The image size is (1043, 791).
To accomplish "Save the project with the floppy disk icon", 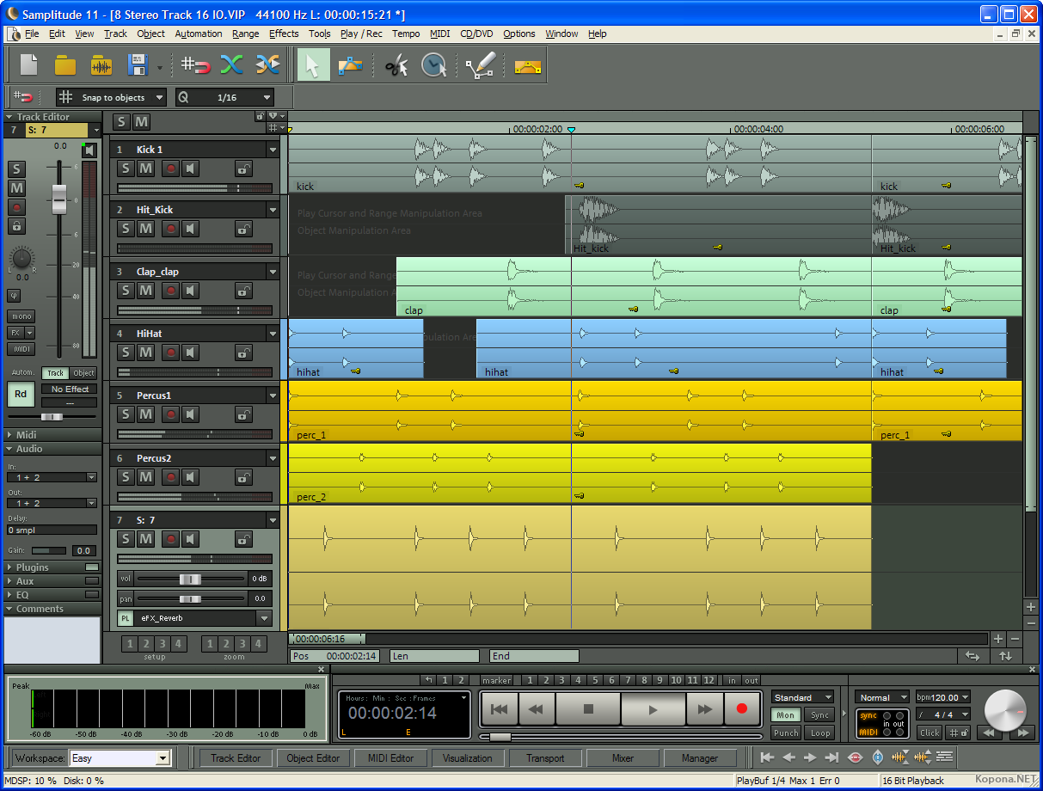I will pos(138,65).
